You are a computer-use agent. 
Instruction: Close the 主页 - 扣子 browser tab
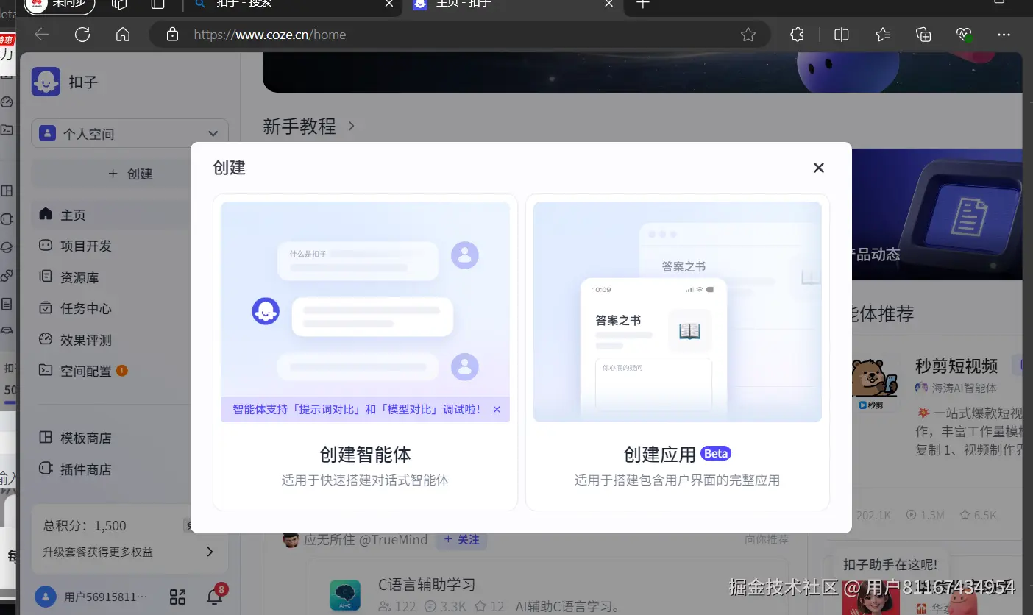(x=608, y=4)
